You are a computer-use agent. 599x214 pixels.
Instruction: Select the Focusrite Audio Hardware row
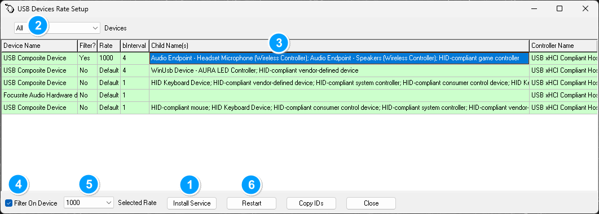click(299, 95)
